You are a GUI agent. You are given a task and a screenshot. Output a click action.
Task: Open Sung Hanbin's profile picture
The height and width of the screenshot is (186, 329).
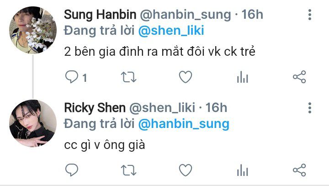click(33, 30)
